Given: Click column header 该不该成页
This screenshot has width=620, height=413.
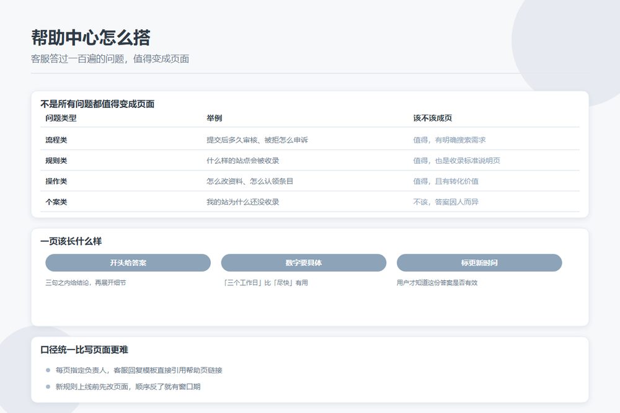Looking at the screenshot, I should click(433, 118).
